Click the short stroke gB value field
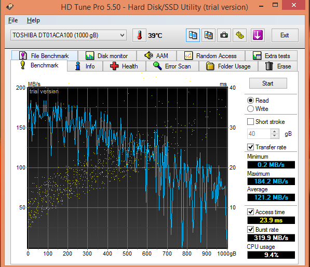310x267 pixels. point(259,134)
